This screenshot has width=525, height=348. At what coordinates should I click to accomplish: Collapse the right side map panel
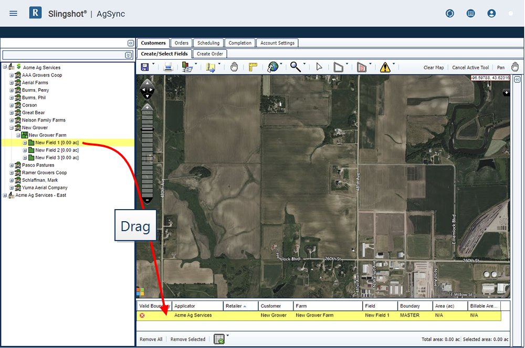(517, 80)
